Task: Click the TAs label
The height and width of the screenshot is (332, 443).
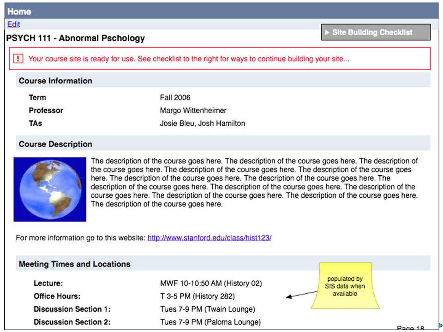Action: click(36, 124)
